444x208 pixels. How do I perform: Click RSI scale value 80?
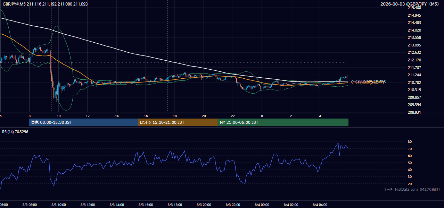click(410, 142)
